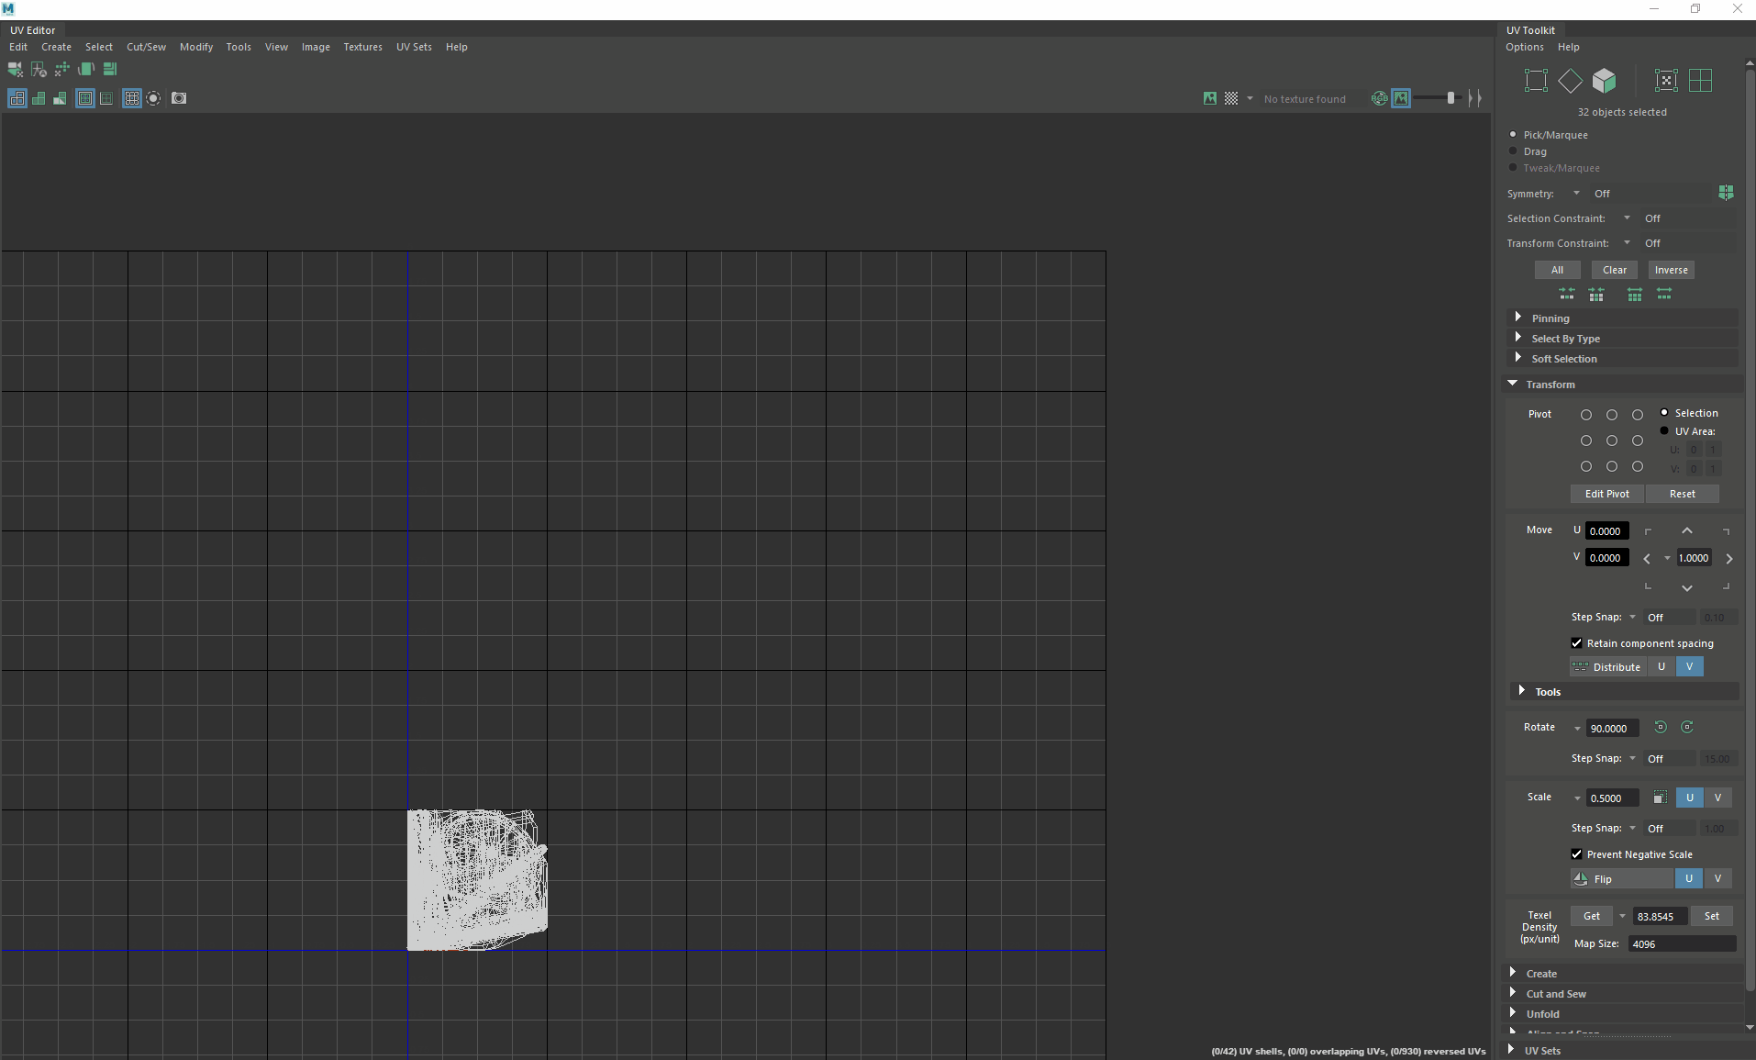This screenshot has width=1756, height=1060.
Task: Select Drag selection mode radio button
Action: pyautogui.click(x=1514, y=151)
